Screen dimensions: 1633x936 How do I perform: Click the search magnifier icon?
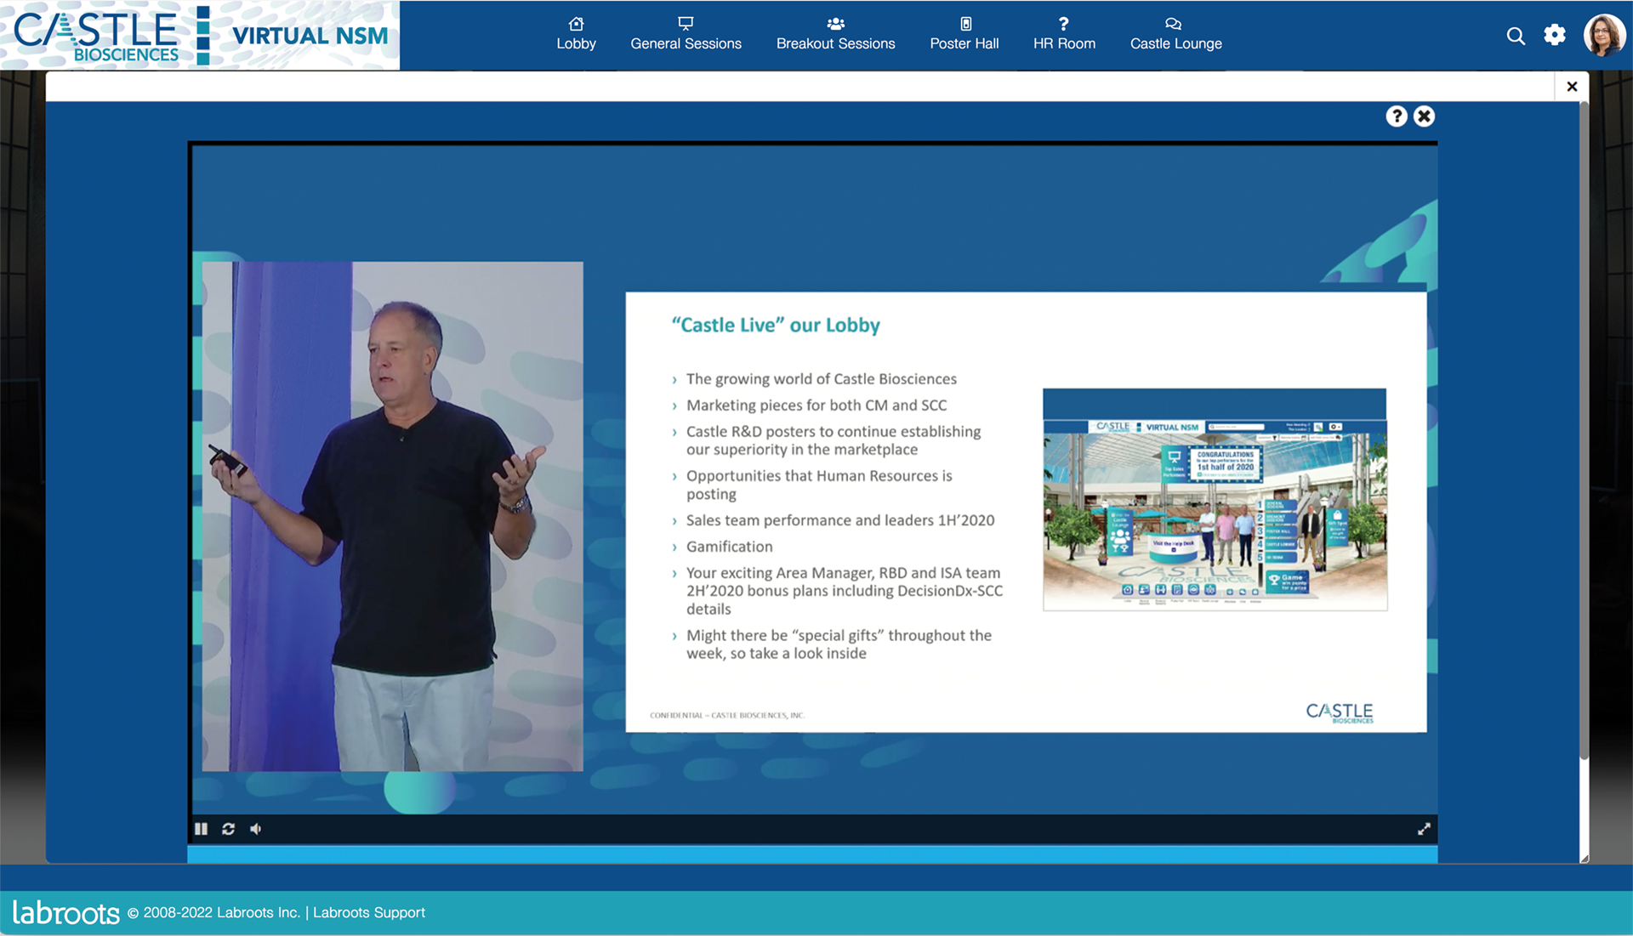point(1516,36)
